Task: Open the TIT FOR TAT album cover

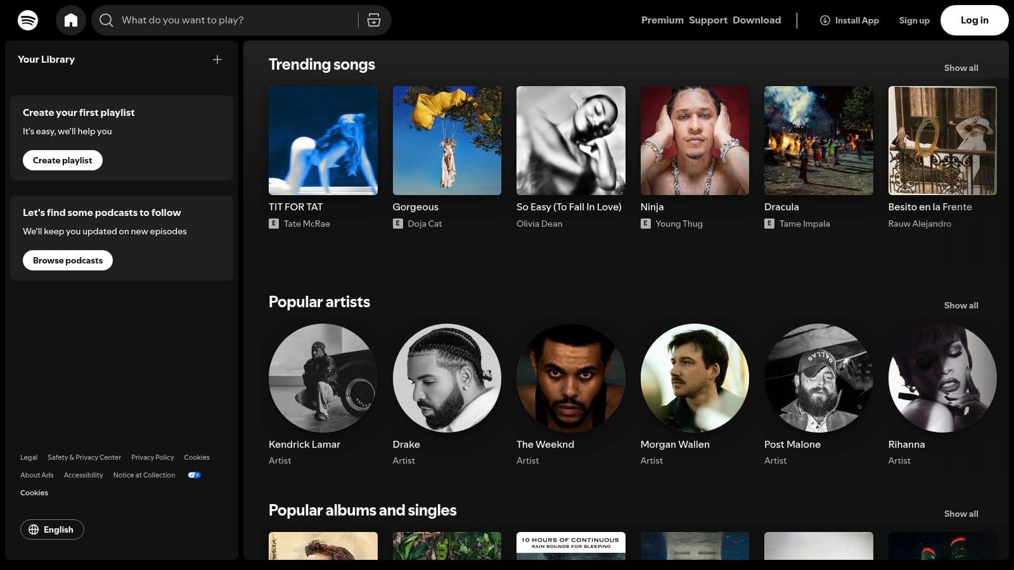Action: [323, 141]
